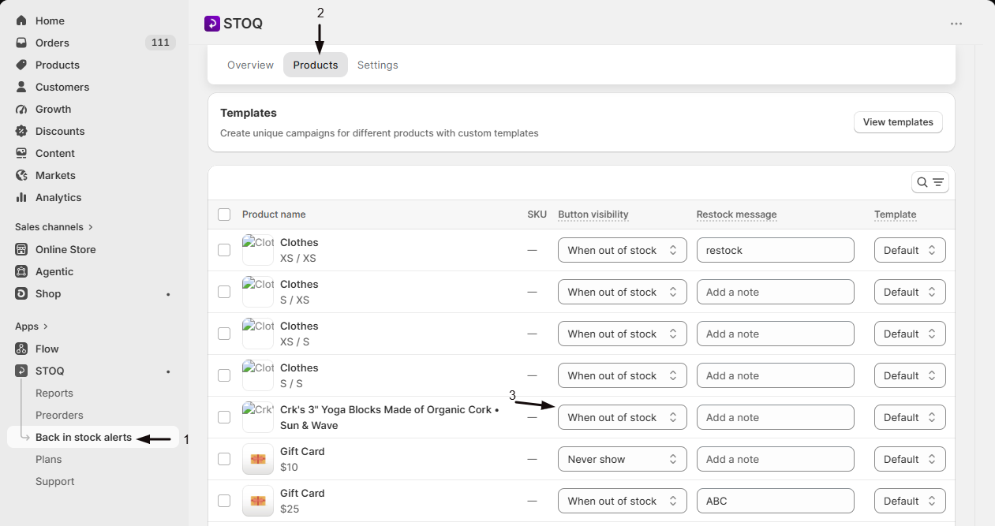
Task: Click the Template column header
Action: (895, 215)
